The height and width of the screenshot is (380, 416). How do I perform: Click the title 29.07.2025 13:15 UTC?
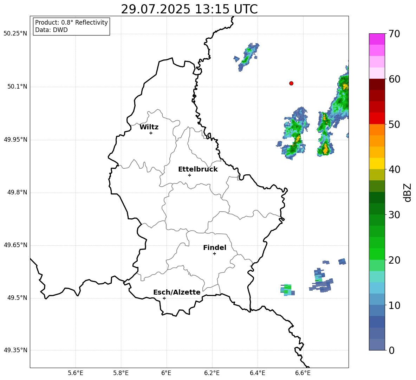click(x=189, y=9)
